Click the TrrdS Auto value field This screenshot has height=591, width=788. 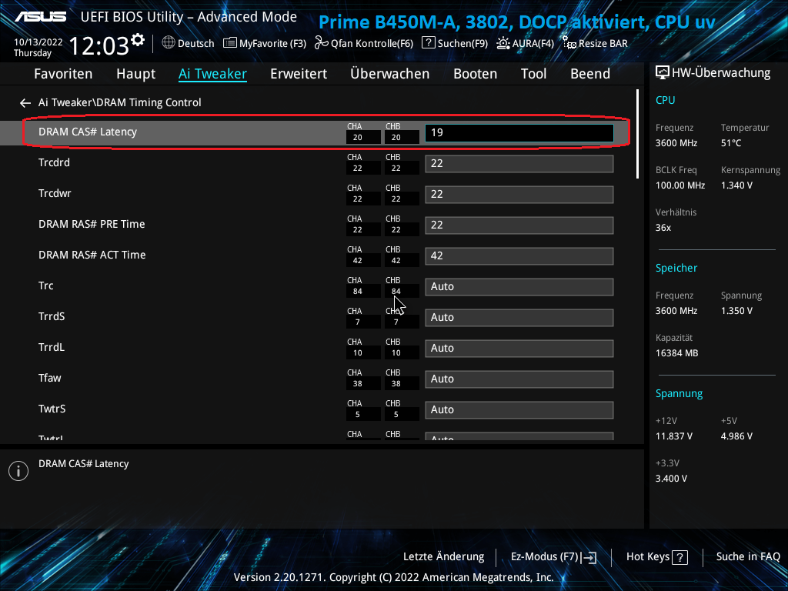tap(519, 318)
